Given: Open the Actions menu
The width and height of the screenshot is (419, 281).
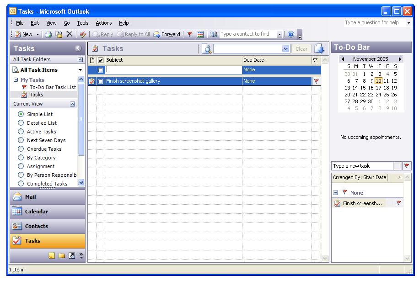Looking at the screenshot, I should (x=104, y=23).
